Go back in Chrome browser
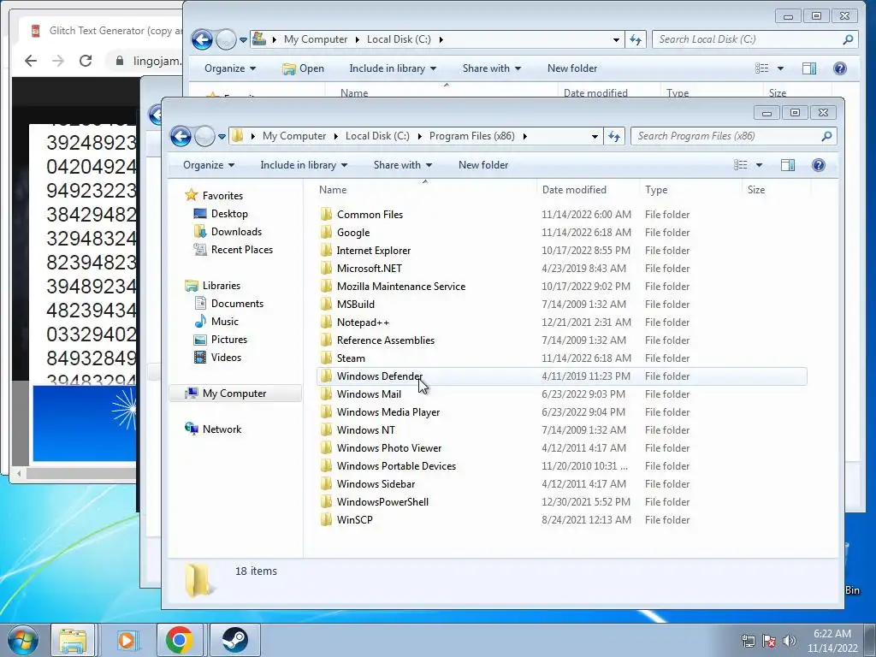Image resolution: width=876 pixels, height=657 pixels. click(x=31, y=61)
